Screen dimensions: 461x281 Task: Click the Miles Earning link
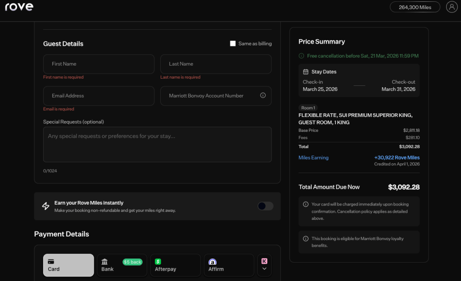313,158
